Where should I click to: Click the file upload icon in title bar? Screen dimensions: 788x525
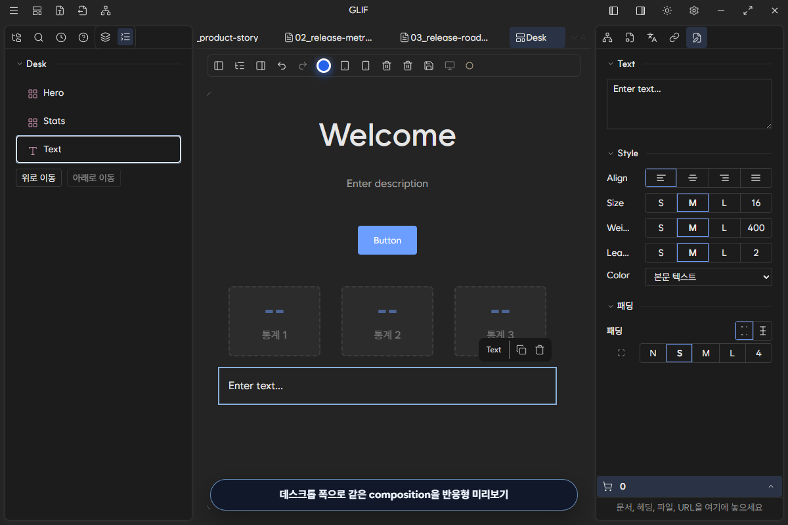coord(60,10)
